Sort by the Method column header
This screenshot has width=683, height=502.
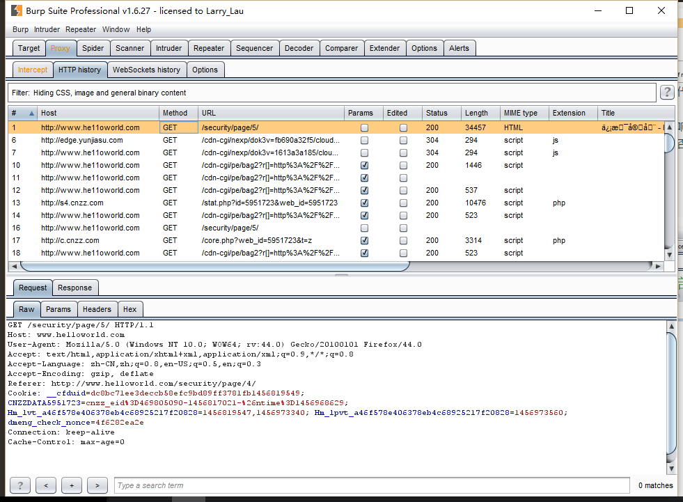click(179, 113)
